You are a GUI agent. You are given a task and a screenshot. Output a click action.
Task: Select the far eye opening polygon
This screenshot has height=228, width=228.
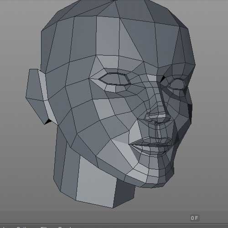(x=177, y=83)
